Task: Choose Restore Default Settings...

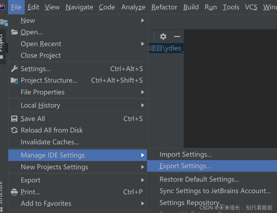Action: (212, 179)
